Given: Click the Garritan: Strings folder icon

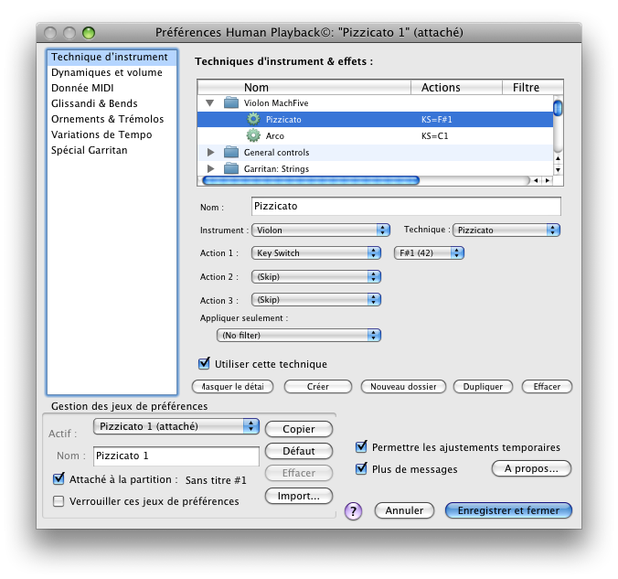Looking at the screenshot, I should [230, 169].
